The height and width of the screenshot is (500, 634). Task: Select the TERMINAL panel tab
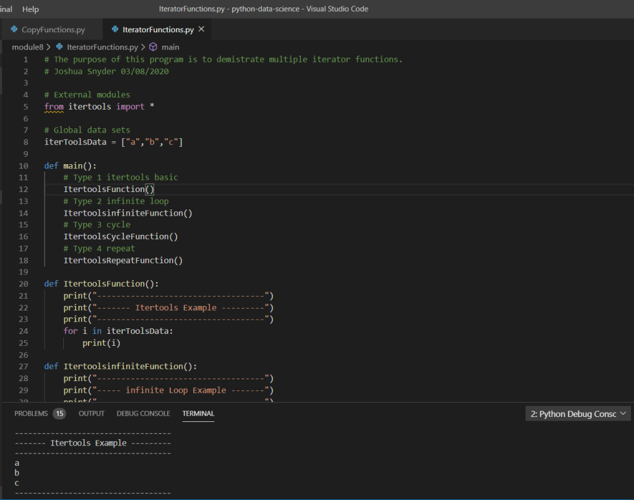click(x=198, y=413)
